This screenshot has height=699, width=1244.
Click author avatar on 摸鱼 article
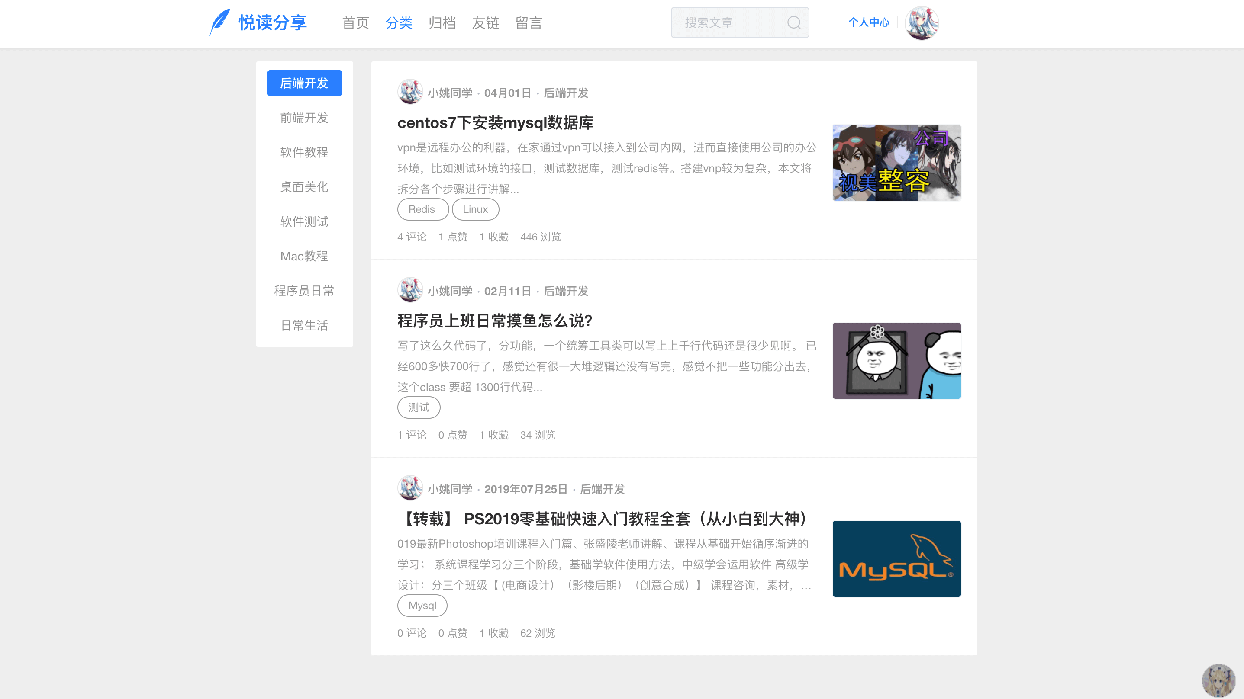pyautogui.click(x=410, y=290)
